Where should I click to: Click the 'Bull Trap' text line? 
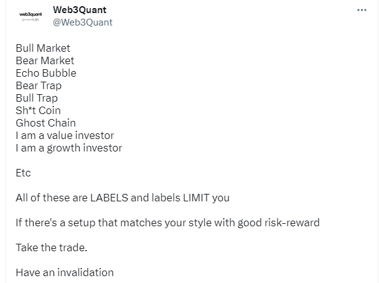37,98
